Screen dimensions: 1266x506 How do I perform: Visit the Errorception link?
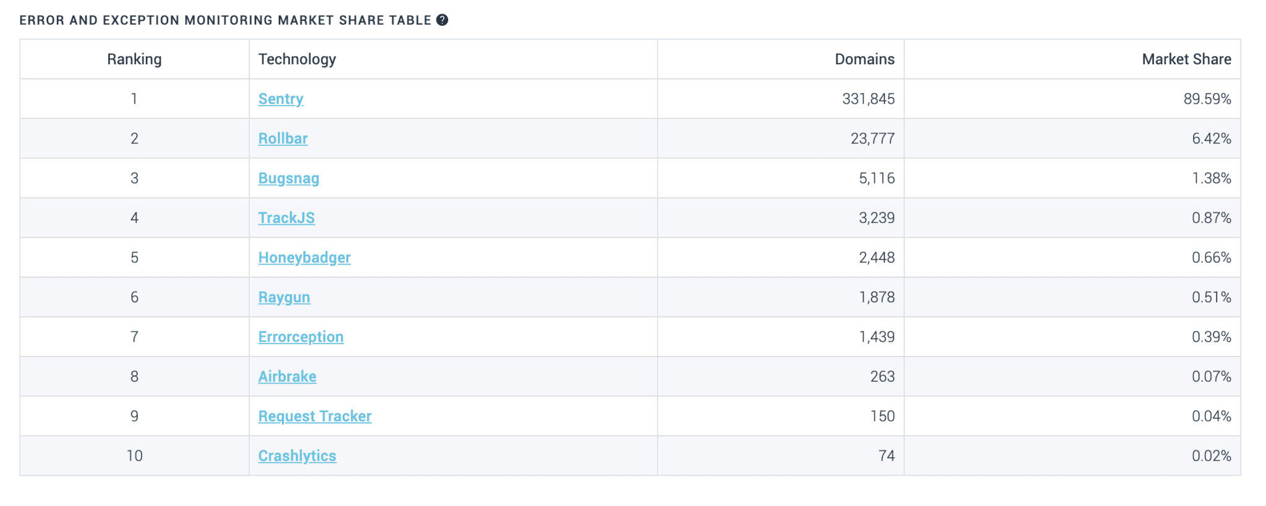[300, 337]
